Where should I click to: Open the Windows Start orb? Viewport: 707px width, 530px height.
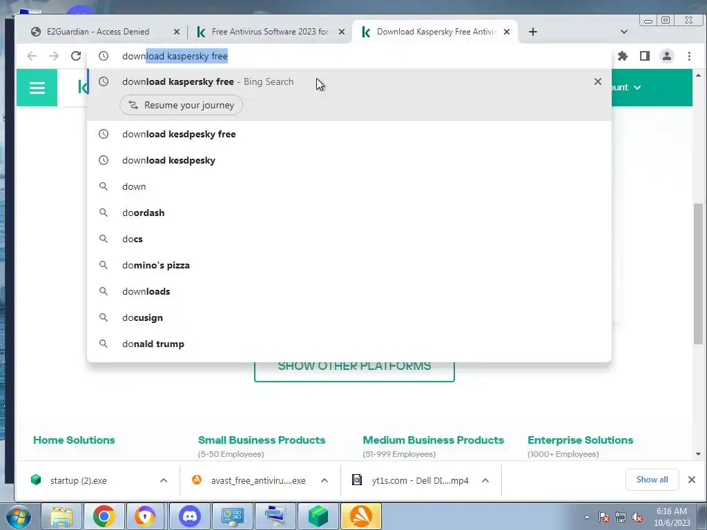point(19,516)
